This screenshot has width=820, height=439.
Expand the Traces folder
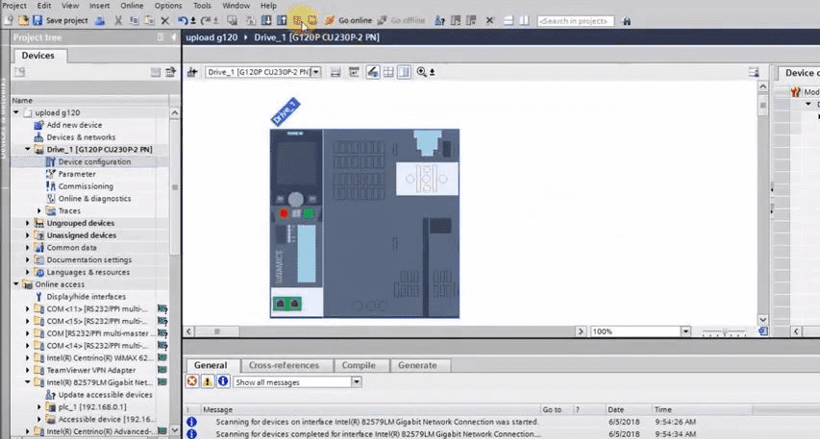39,210
